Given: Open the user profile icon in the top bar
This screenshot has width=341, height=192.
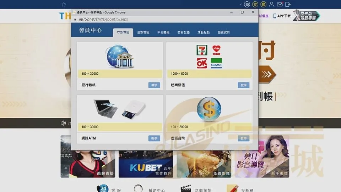Looking at the screenshot, I should 271,4.
